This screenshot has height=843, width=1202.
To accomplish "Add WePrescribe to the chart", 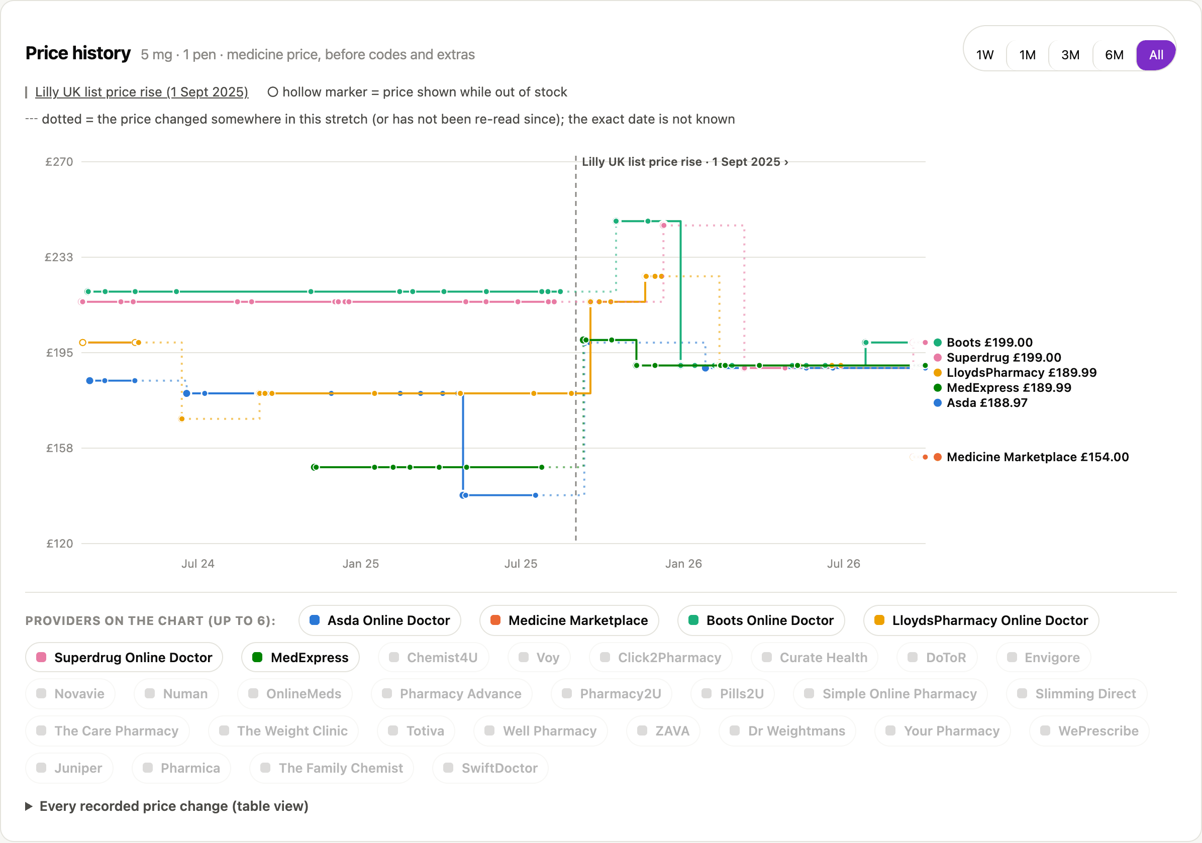I will tap(1089, 731).
